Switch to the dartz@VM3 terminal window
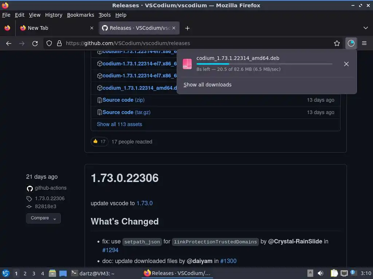The image size is (373, 279). pyautogui.click(x=93, y=273)
